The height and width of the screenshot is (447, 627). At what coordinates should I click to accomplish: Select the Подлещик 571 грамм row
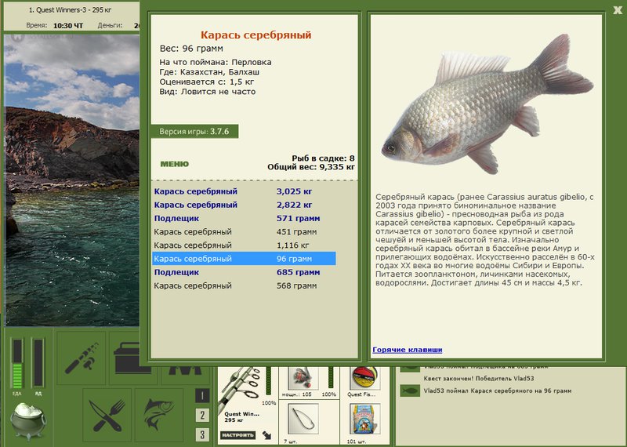tap(244, 219)
